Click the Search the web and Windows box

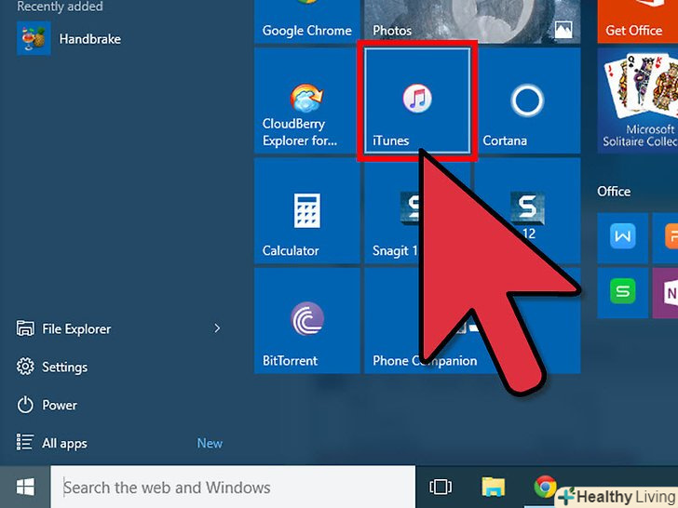coord(233,488)
